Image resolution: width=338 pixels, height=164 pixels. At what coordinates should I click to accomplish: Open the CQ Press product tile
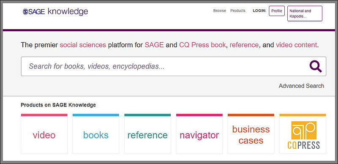point(303,134)
